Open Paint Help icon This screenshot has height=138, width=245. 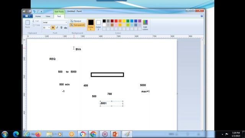coord(202,16)
